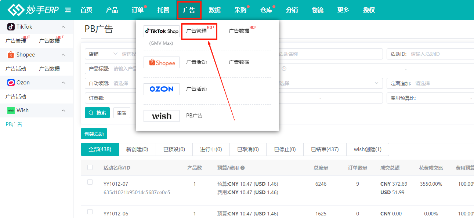Switch to the 已停止(0) tab
This screenshot has width=474, height=218.
[285, 149]
